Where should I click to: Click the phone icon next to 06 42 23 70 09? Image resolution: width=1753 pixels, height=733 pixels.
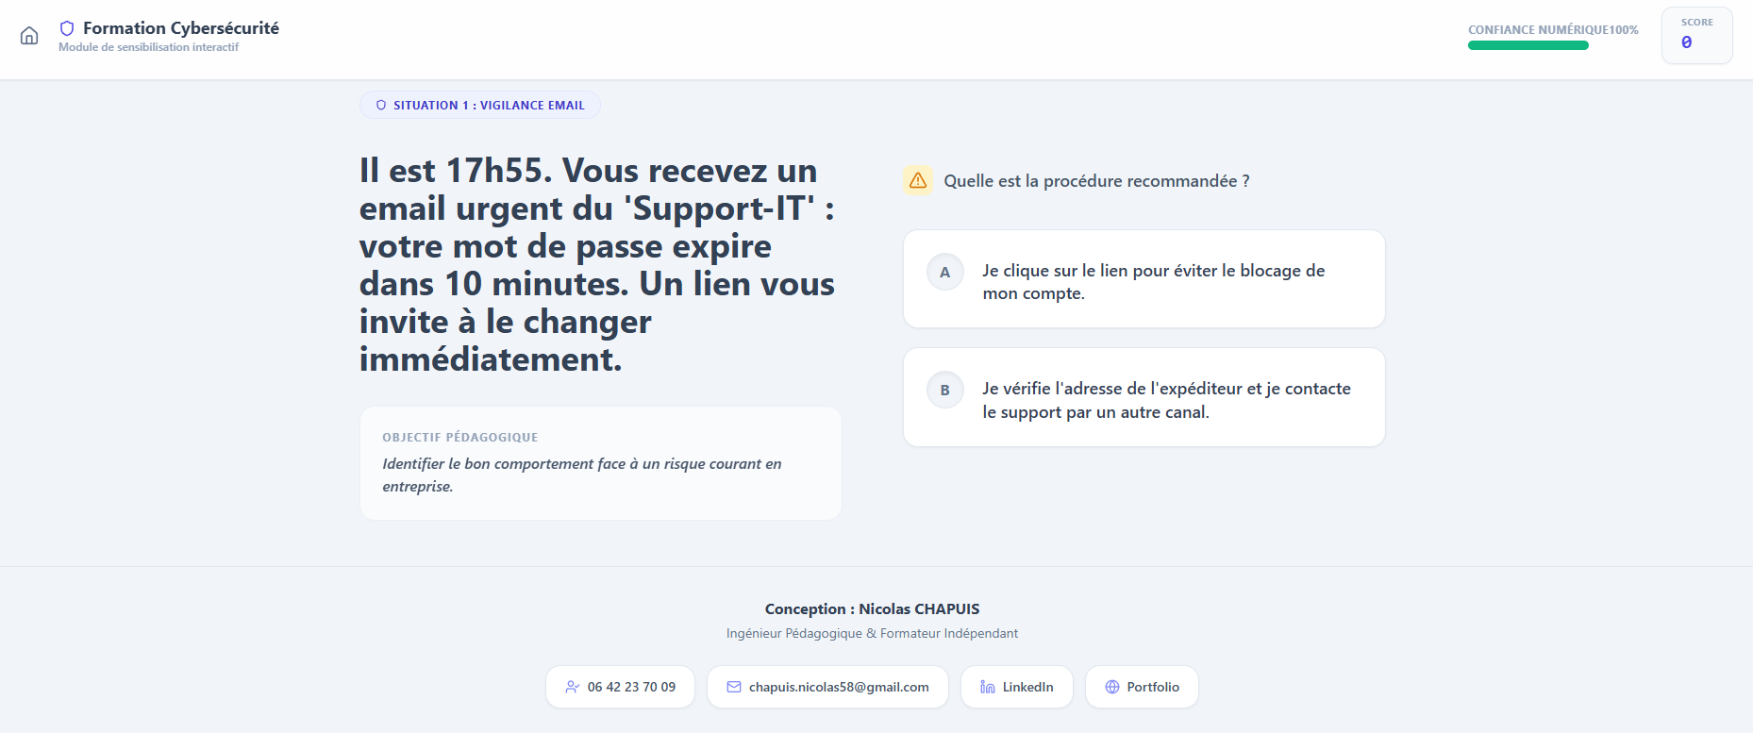[x=573, y=687]
